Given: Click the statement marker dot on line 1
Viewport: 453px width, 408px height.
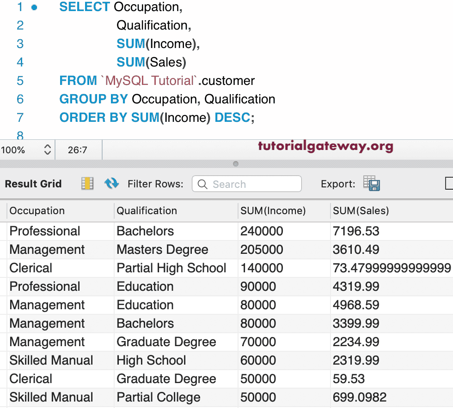Looking at the screenshot, I should [34, 7].
